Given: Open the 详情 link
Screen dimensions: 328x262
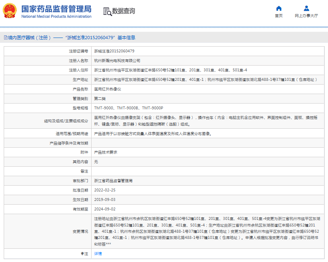Looking at the screenshot, I should [98, 253].
